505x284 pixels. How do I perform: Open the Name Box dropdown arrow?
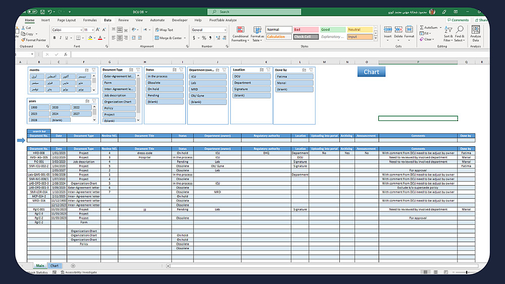[32, 54]
